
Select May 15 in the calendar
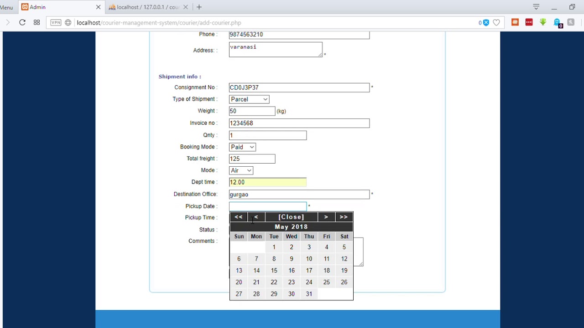(274, 271)
